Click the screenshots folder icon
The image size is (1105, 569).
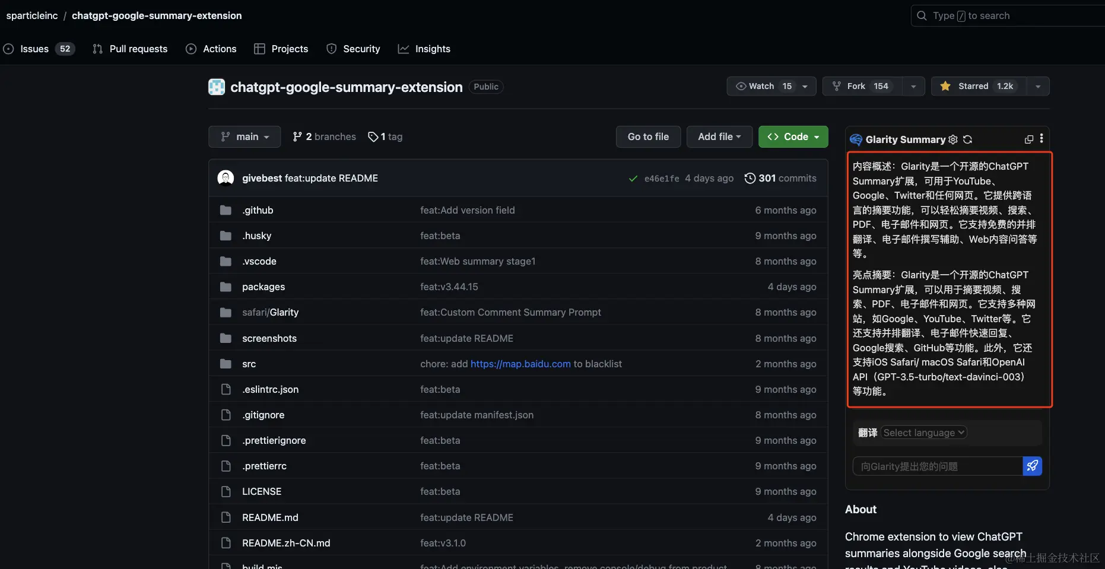226,338
